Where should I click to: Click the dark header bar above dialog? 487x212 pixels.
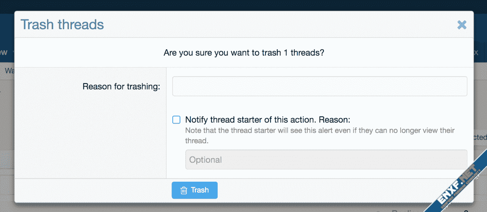click(243, 5)
